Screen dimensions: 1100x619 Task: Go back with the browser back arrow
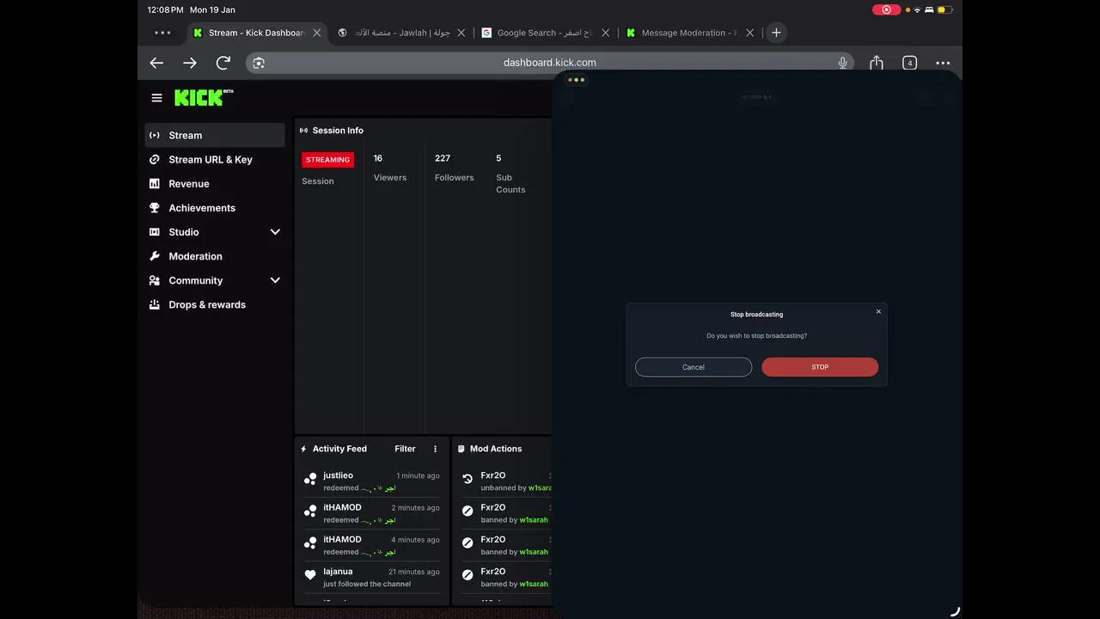156,63
